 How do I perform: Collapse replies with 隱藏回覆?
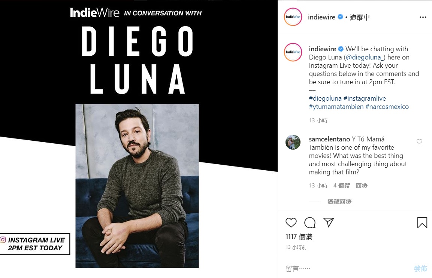tap(339, 202)
